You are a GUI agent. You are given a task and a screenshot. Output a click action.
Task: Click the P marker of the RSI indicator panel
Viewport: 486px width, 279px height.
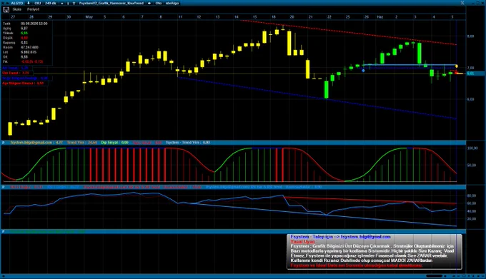(x=4, y=187)
